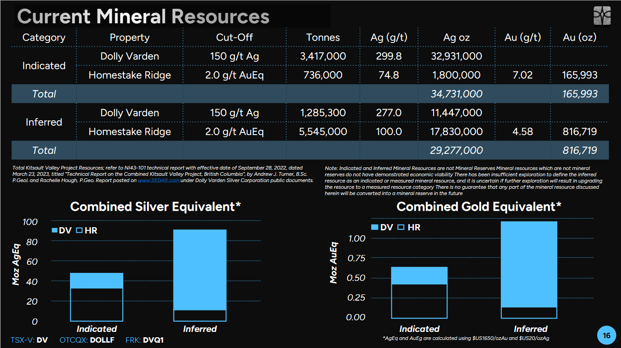Select the 1,800,000 Ag oz value

[456, 75]
